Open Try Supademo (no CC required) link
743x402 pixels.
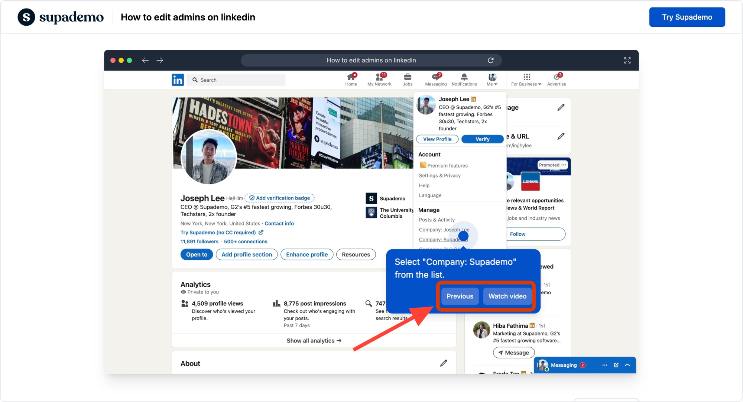(x=222, y=233)
